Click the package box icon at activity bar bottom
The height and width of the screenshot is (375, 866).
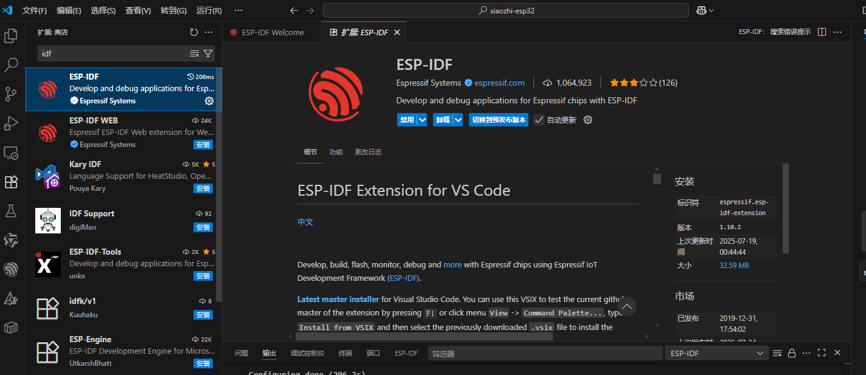pos(11,328)
